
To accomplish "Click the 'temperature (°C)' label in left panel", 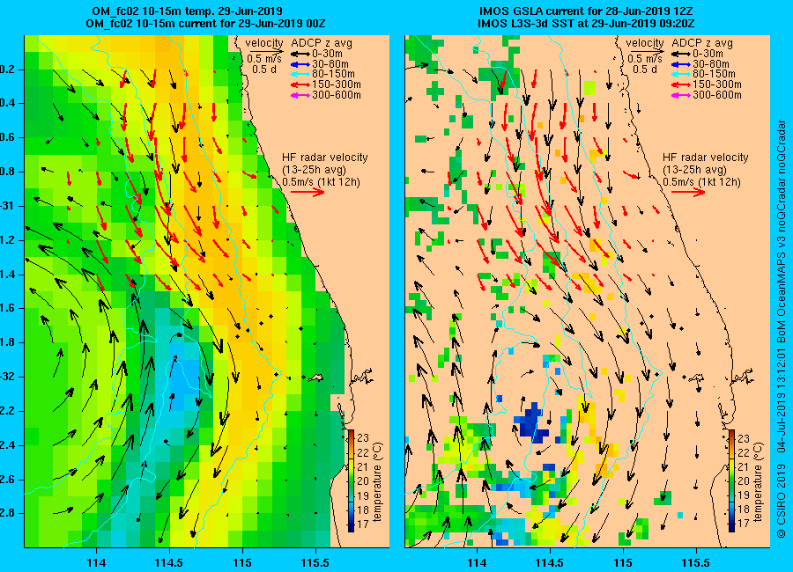I will tap(378, 481).
